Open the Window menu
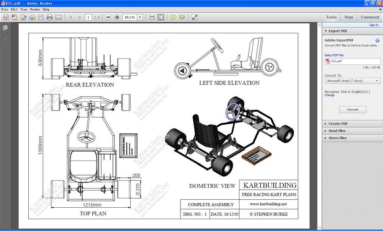 click(x=35, y=9)
